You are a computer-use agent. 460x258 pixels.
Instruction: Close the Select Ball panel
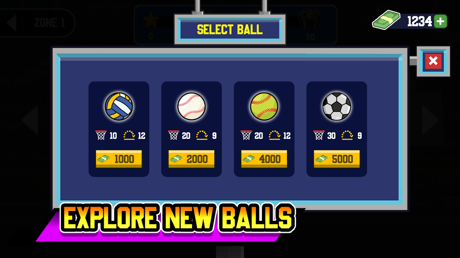click(433, 61)
